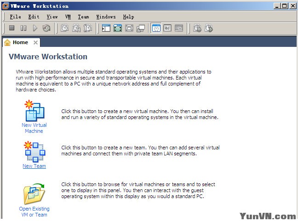Close the VMware Workstation window
This screenshot has width=298, height=222.
pyautogui.click(x=293, y=6)
